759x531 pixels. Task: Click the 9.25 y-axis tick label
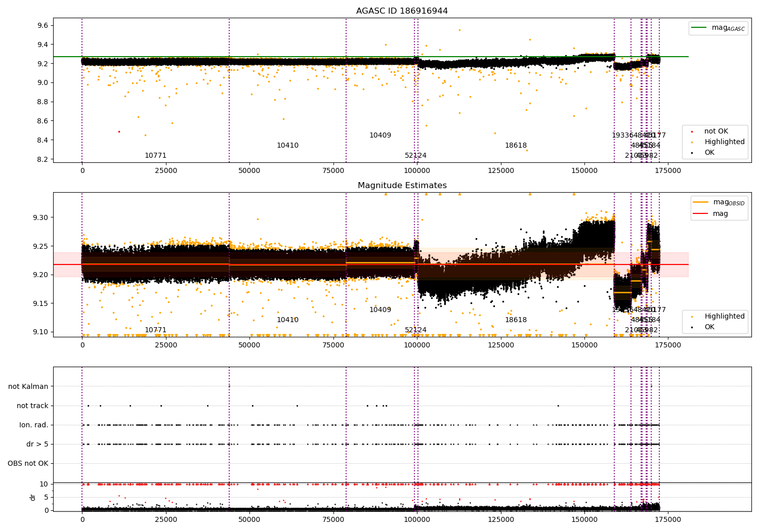coord(41,246)
